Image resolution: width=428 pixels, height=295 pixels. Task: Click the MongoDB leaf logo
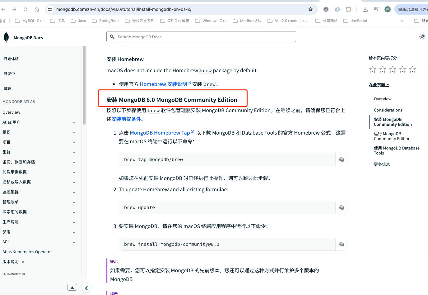click(6, 37)
